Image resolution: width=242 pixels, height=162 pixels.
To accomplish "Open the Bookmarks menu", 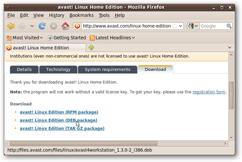I will point(82,15).
